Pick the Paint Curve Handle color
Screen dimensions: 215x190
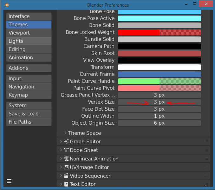(x=160, y=81)
